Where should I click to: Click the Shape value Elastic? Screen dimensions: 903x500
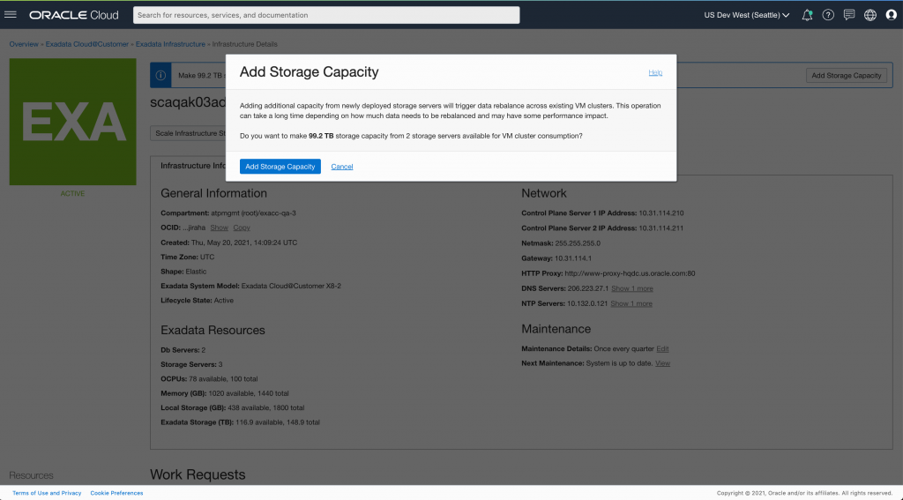coord(196,272)
